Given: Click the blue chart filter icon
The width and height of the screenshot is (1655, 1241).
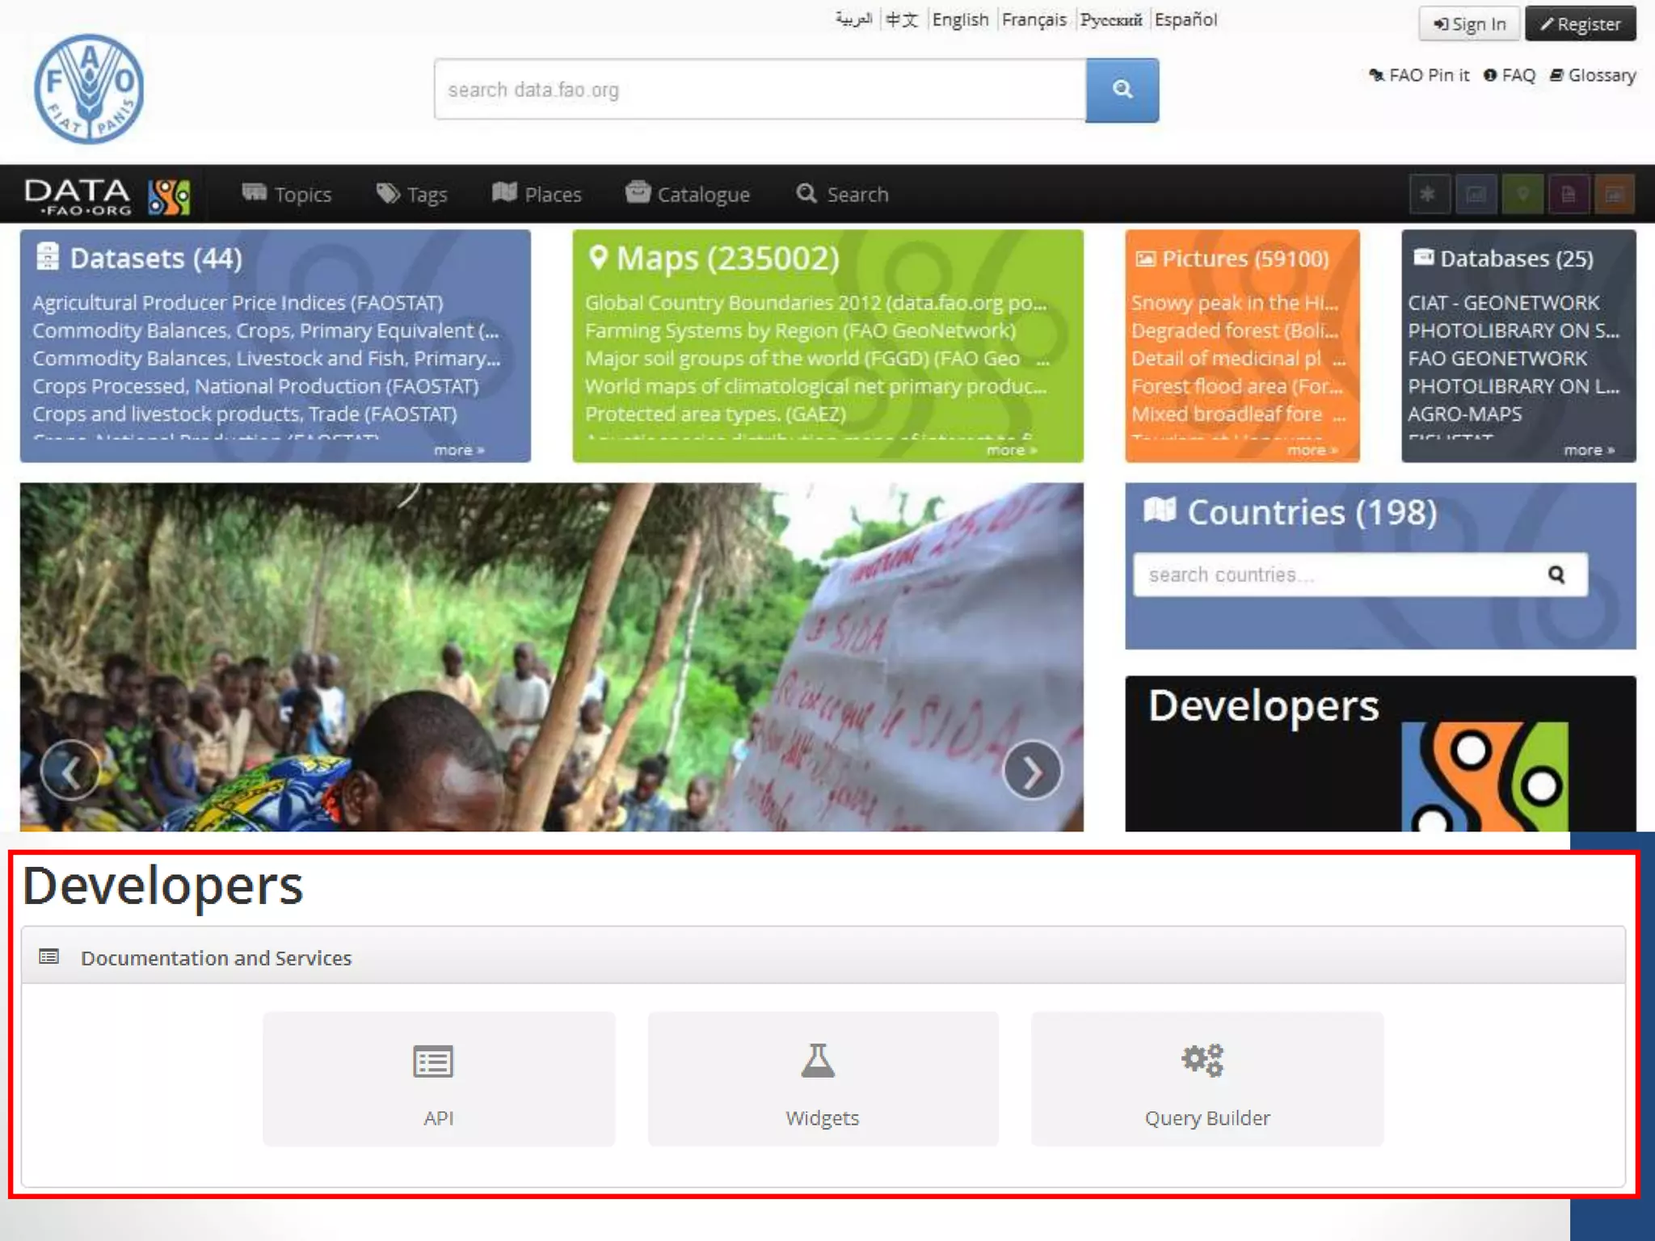Looking at the screenshot, I should click(1476, 194).
